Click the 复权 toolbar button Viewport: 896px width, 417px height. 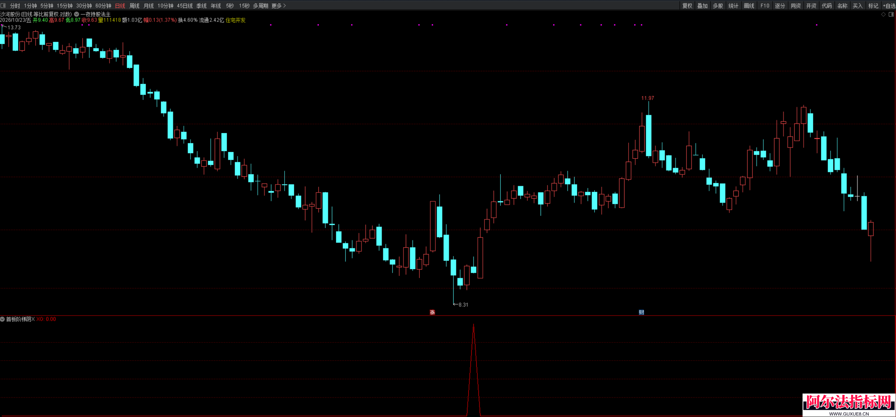click(687, 6)
